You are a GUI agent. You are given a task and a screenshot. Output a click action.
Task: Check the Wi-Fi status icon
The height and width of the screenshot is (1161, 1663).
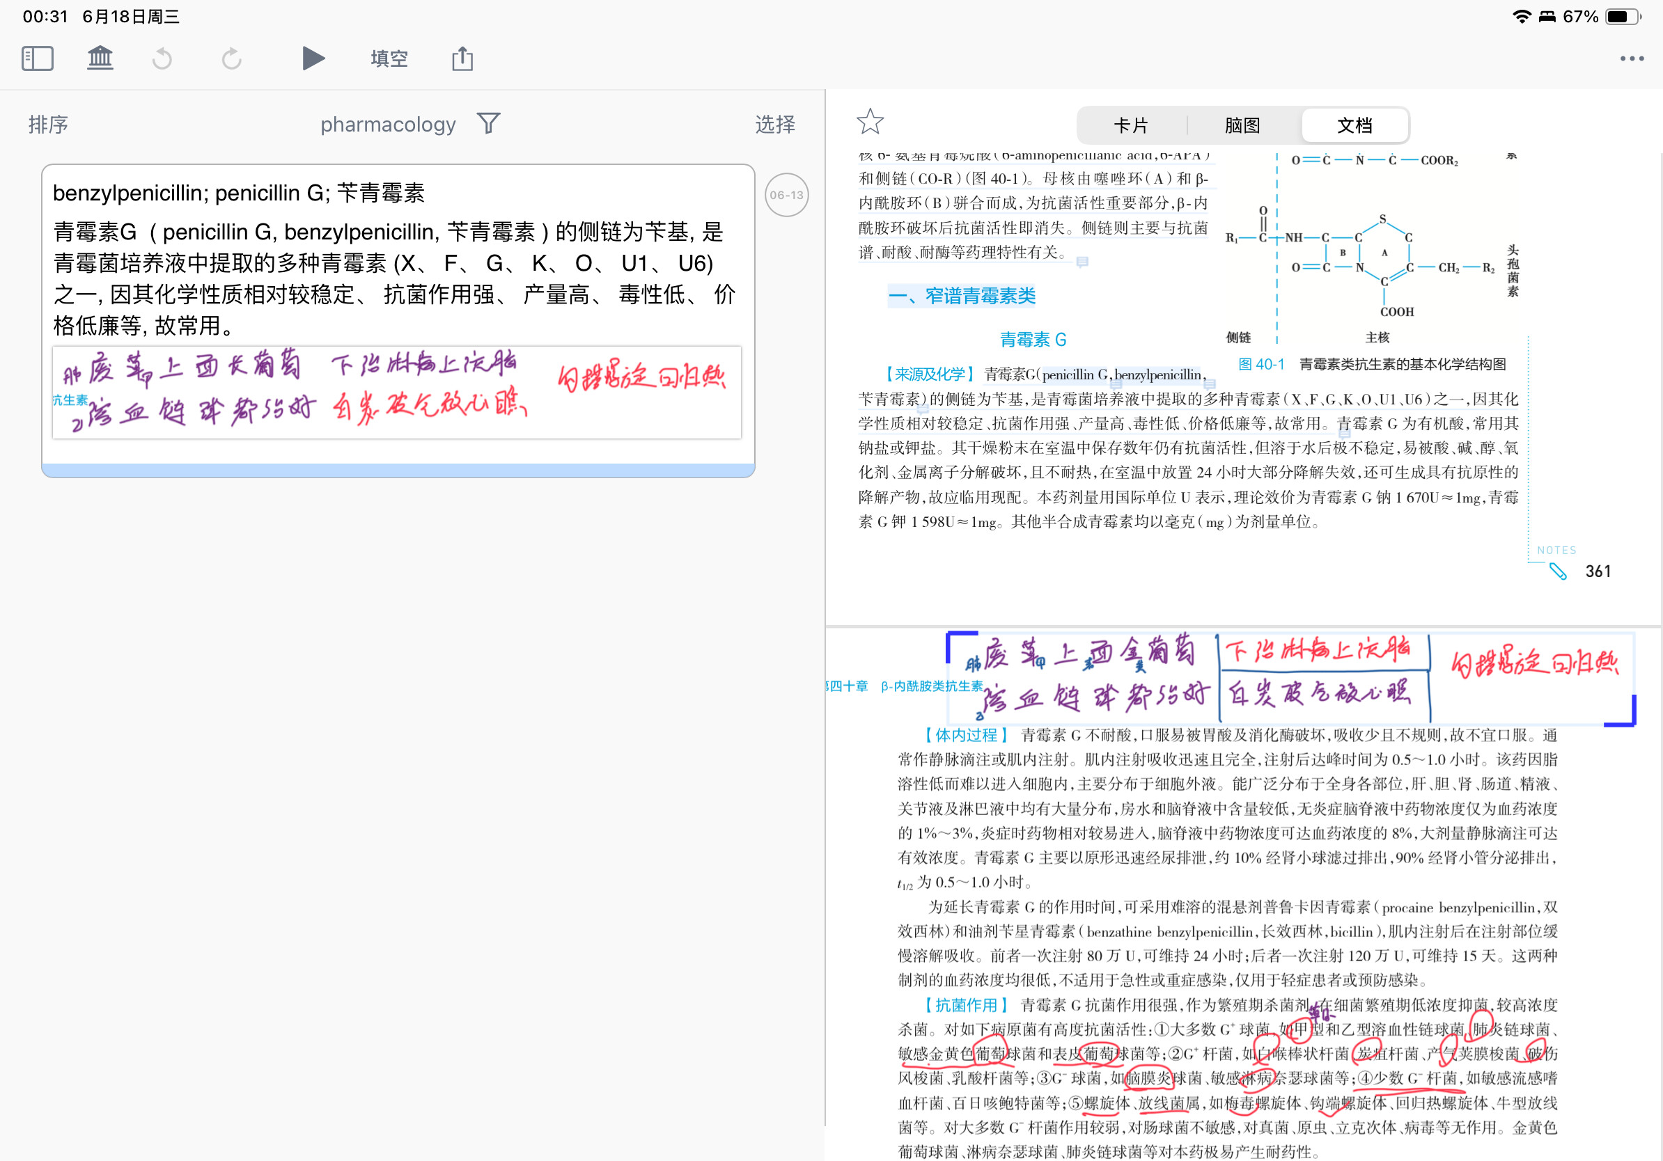pyautogui.click(x=1522, y=17)
